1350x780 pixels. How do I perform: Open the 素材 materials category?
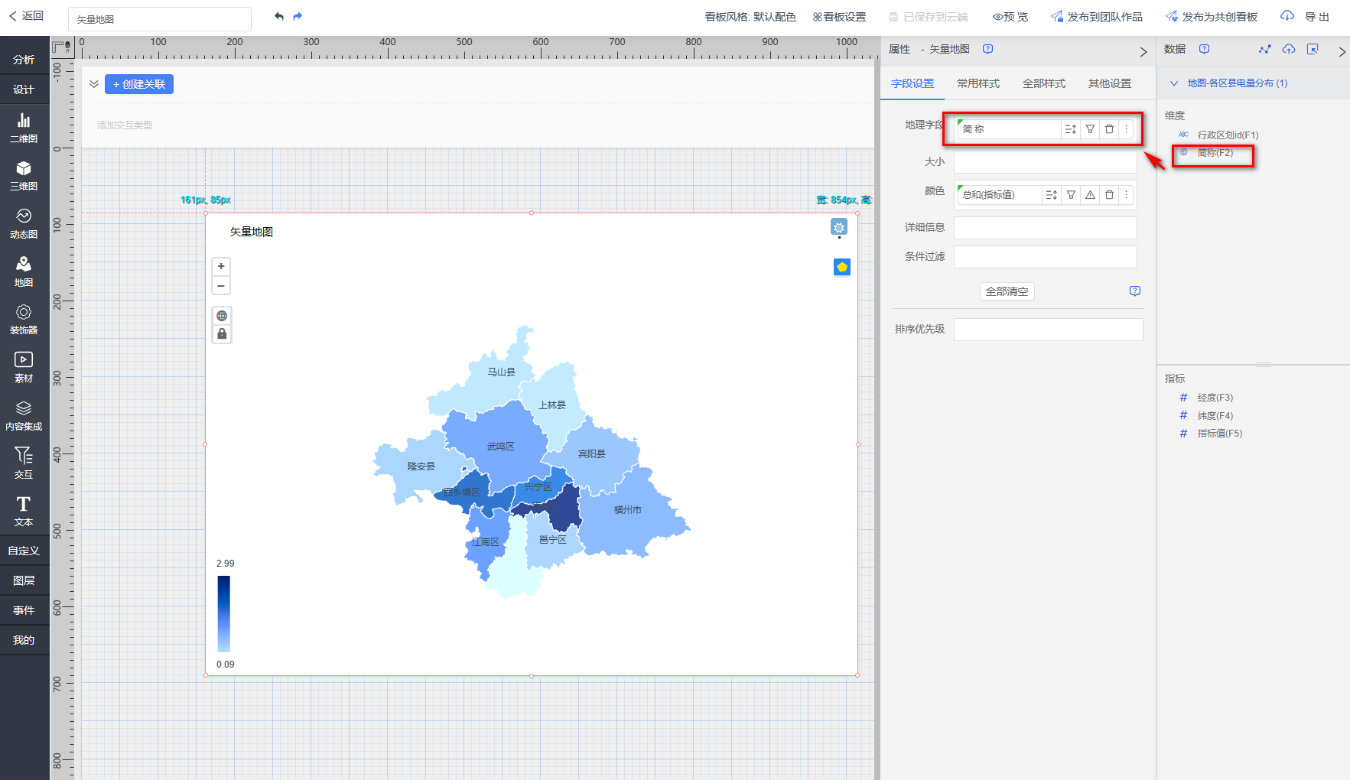(x=24, y=367)
